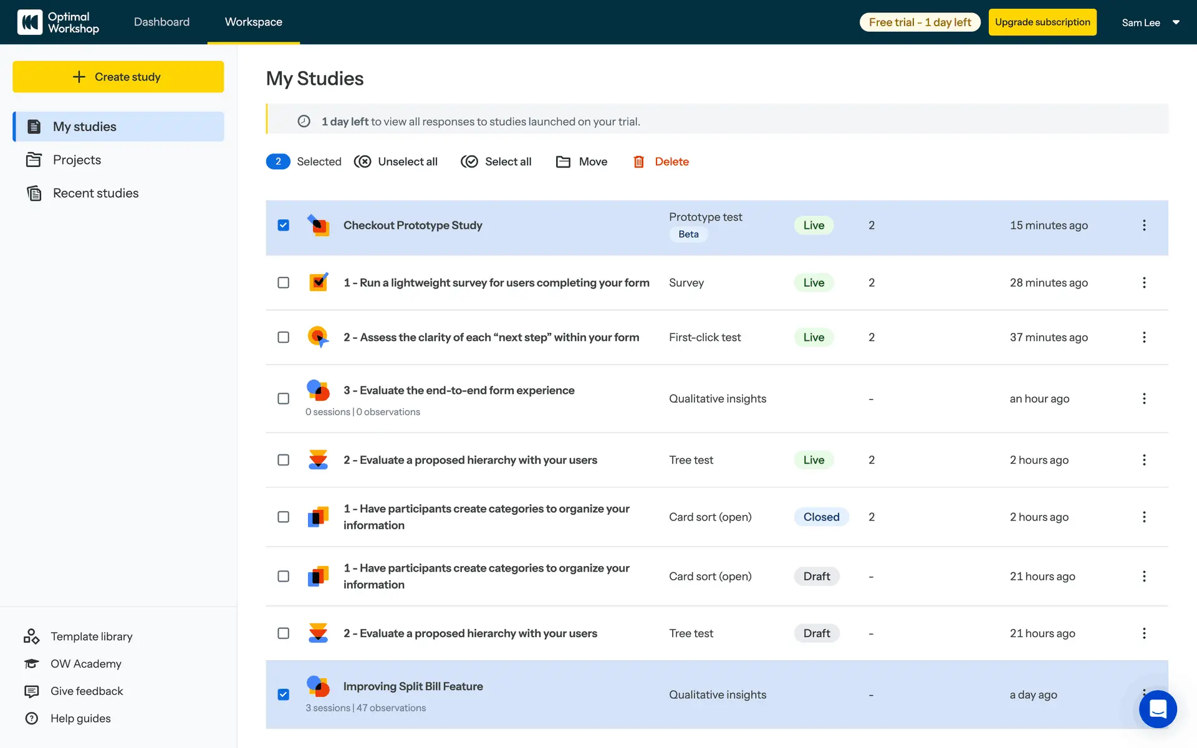1197x748 pixels.
Task: Click the trash Delete icon
Action: [638, 162]
